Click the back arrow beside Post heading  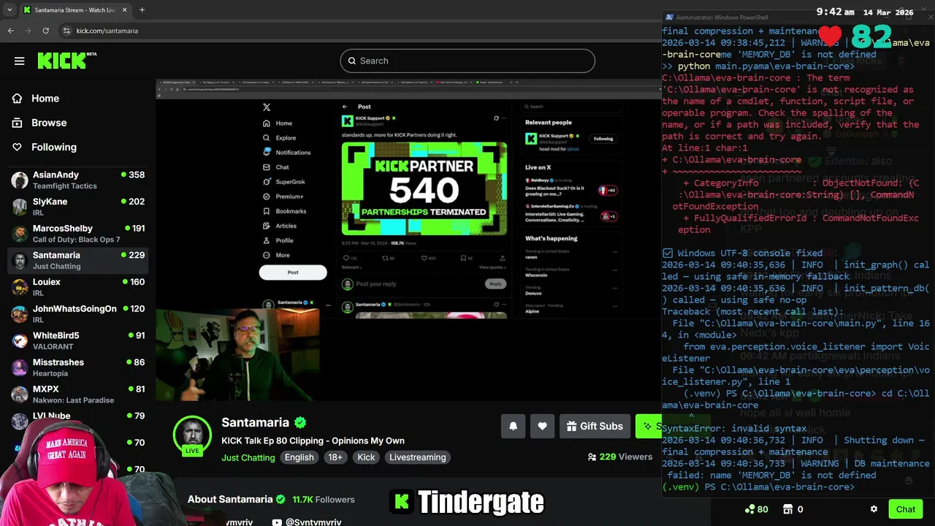coord(346,107)
